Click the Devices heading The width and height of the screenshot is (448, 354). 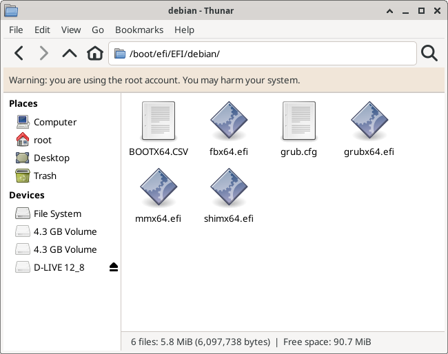(x=27, y=195)
